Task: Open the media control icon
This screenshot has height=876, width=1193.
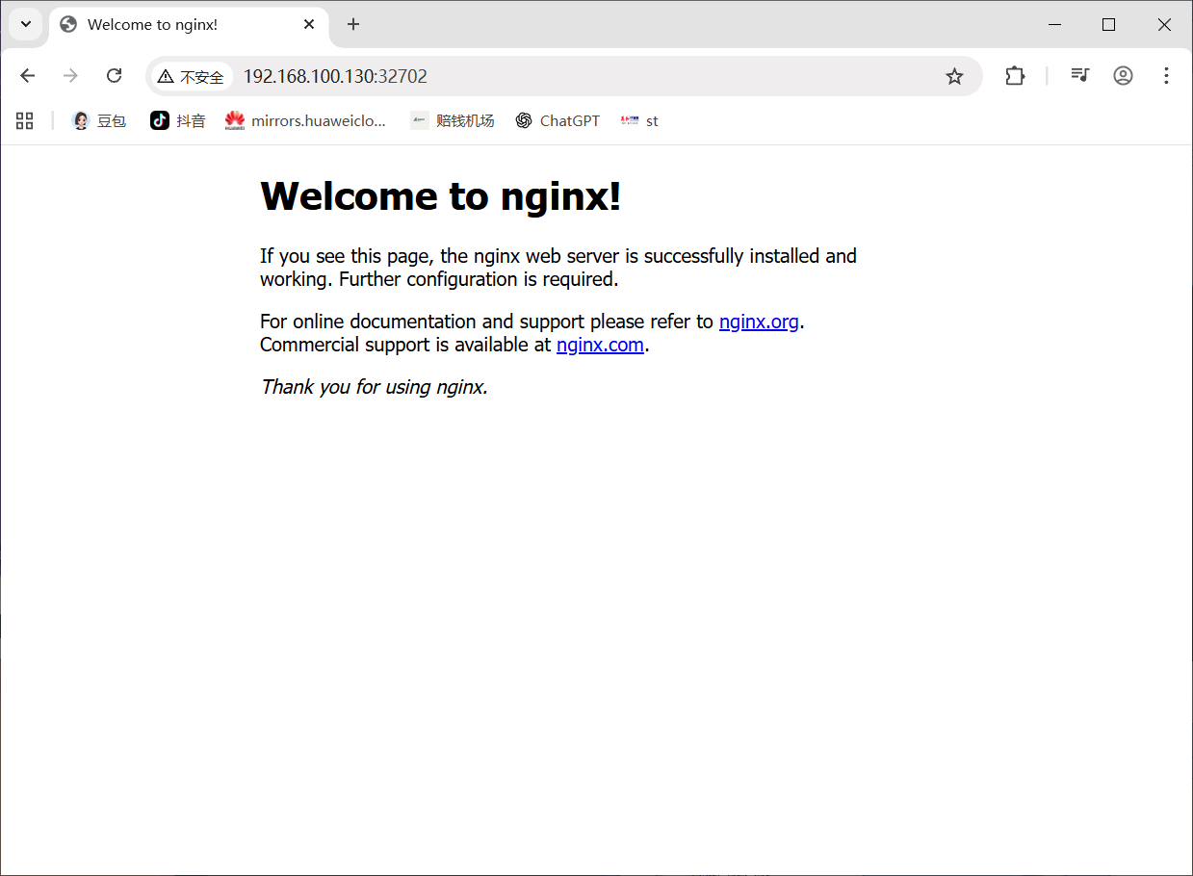Action: coord(1080,75)
